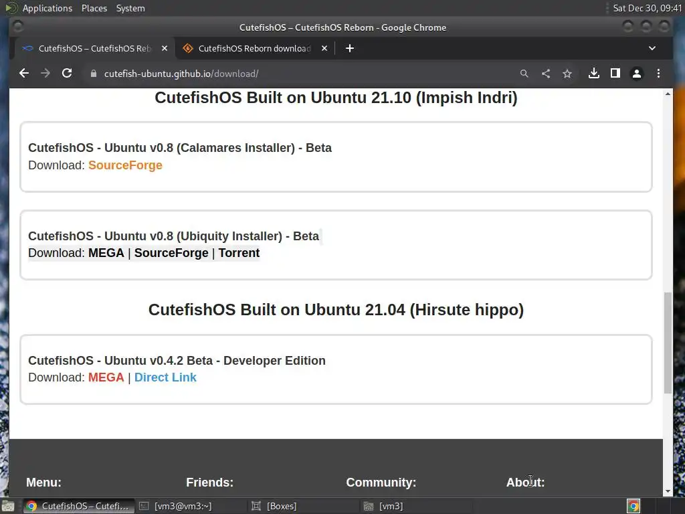The image size is (685, 514).
Task: Open the Torrent download link
Action: coord(239,253)
